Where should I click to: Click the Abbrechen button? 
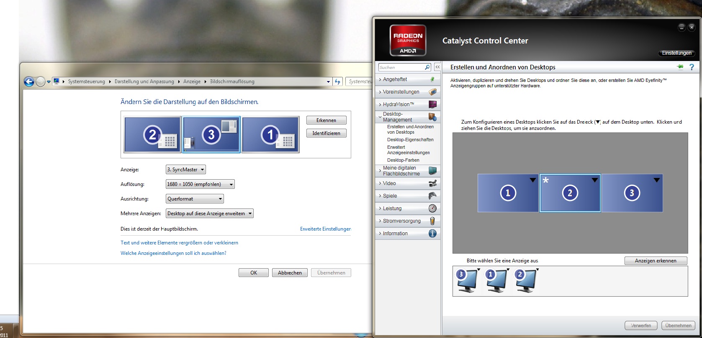290,273
